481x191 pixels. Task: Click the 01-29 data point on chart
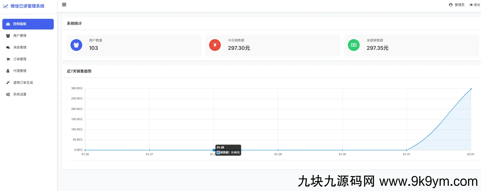(x=278, y=150)
